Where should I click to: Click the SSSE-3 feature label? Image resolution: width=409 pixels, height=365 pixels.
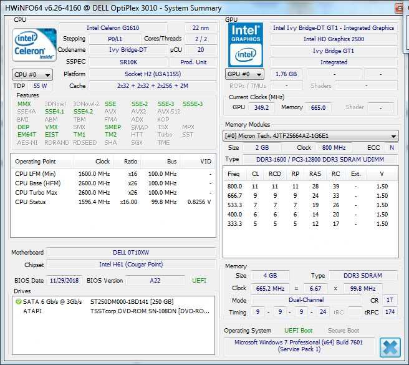(x=193, y=104)
